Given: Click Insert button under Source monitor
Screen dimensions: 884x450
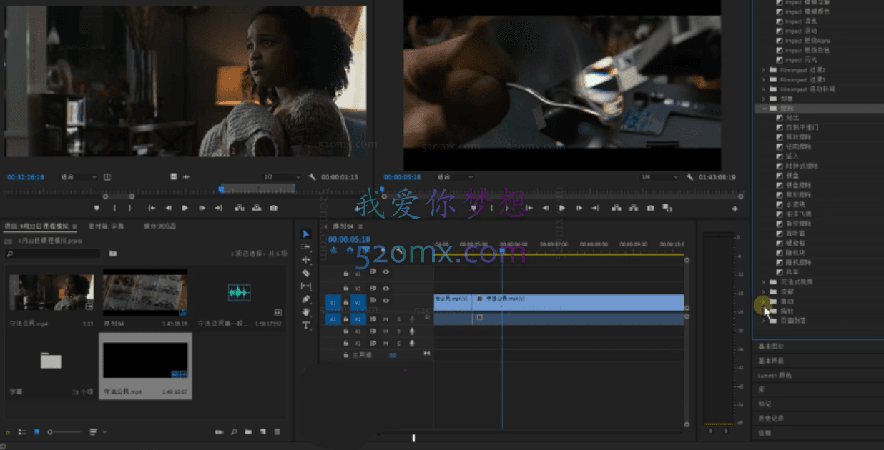Looking at the screenshot, I should click(x=240, y=208).
